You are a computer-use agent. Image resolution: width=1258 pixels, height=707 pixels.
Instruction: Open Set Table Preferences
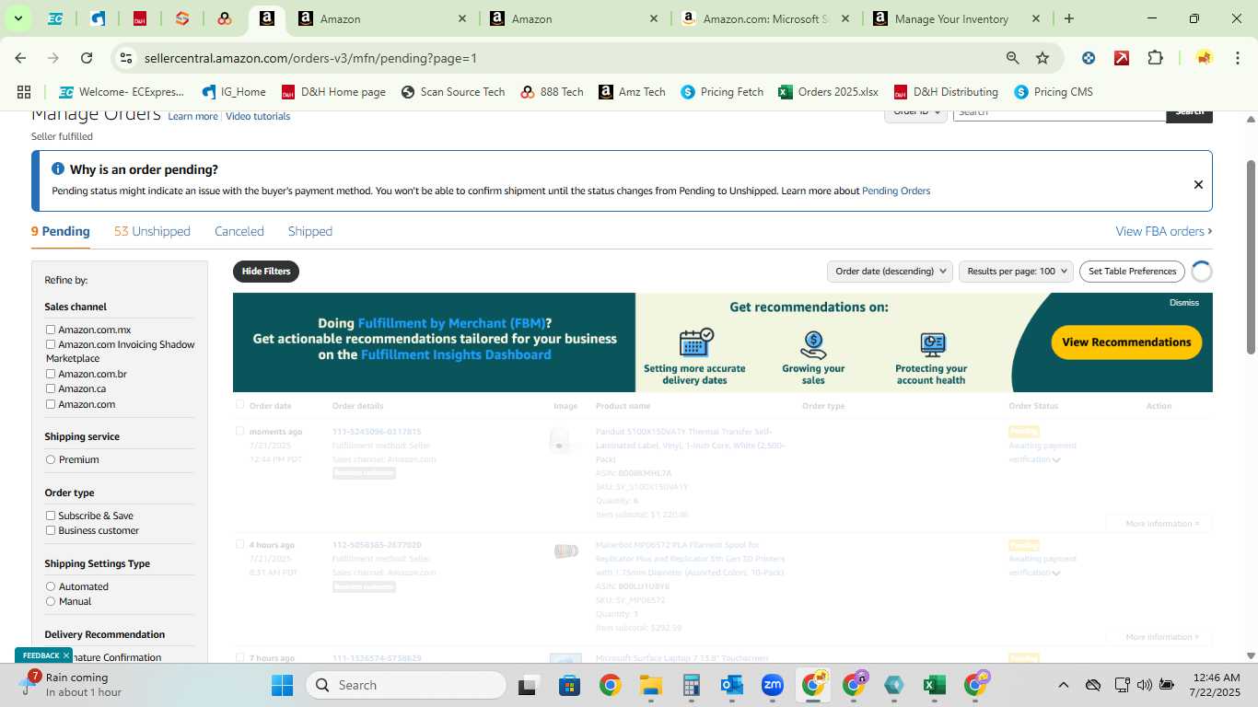pos(1132,272)
